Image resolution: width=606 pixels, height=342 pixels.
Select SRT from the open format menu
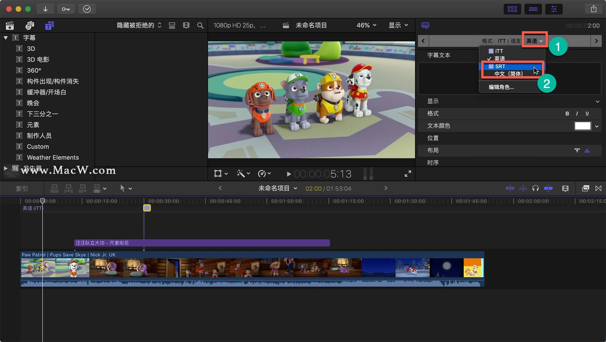click(500, 66)
